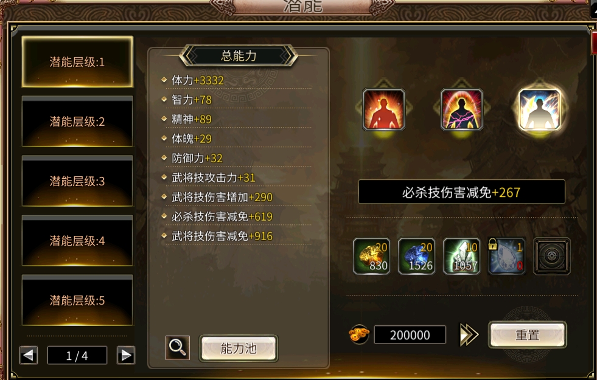This screenshot has height=380, width=597.
Task: Select the glowing white silhouette skill icon
Action: (x=540, y=109)
